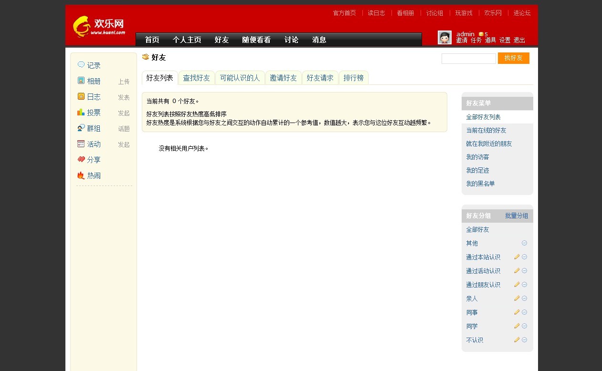The height and width of the screenshot is (371, 602).
Task: Click the minus icon next to 其他
Action: pos(524,243)
